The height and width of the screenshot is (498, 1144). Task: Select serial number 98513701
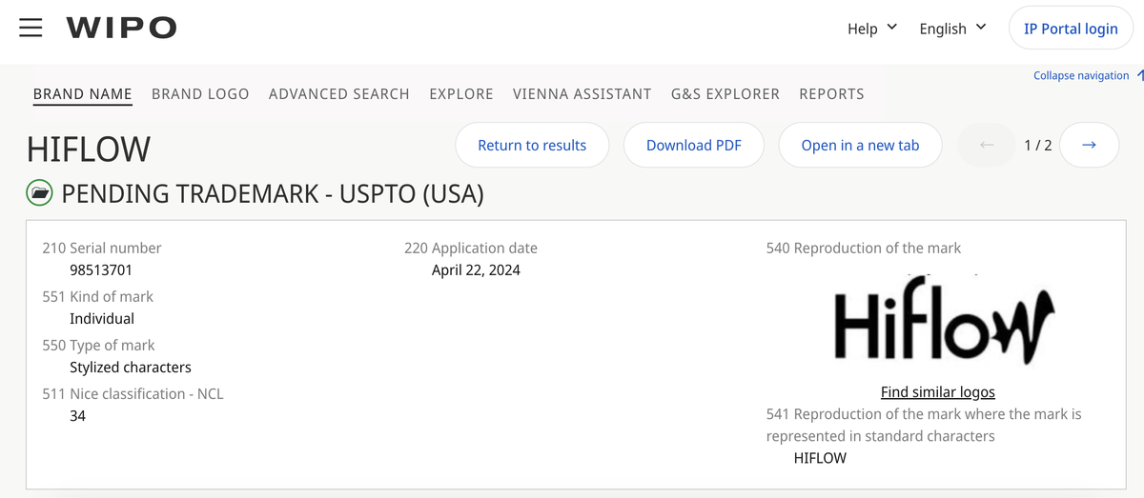click(x=101, y=270)
